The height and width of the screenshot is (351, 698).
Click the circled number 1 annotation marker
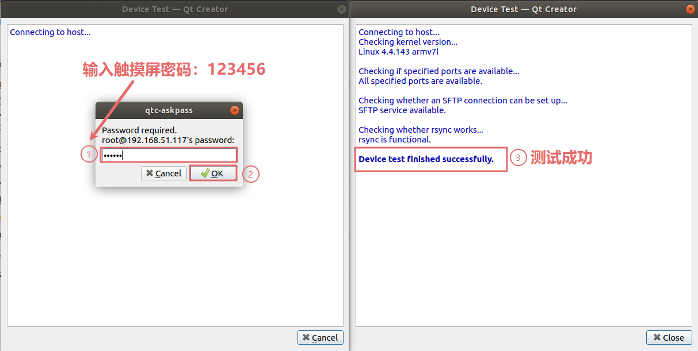click(89, 154)
